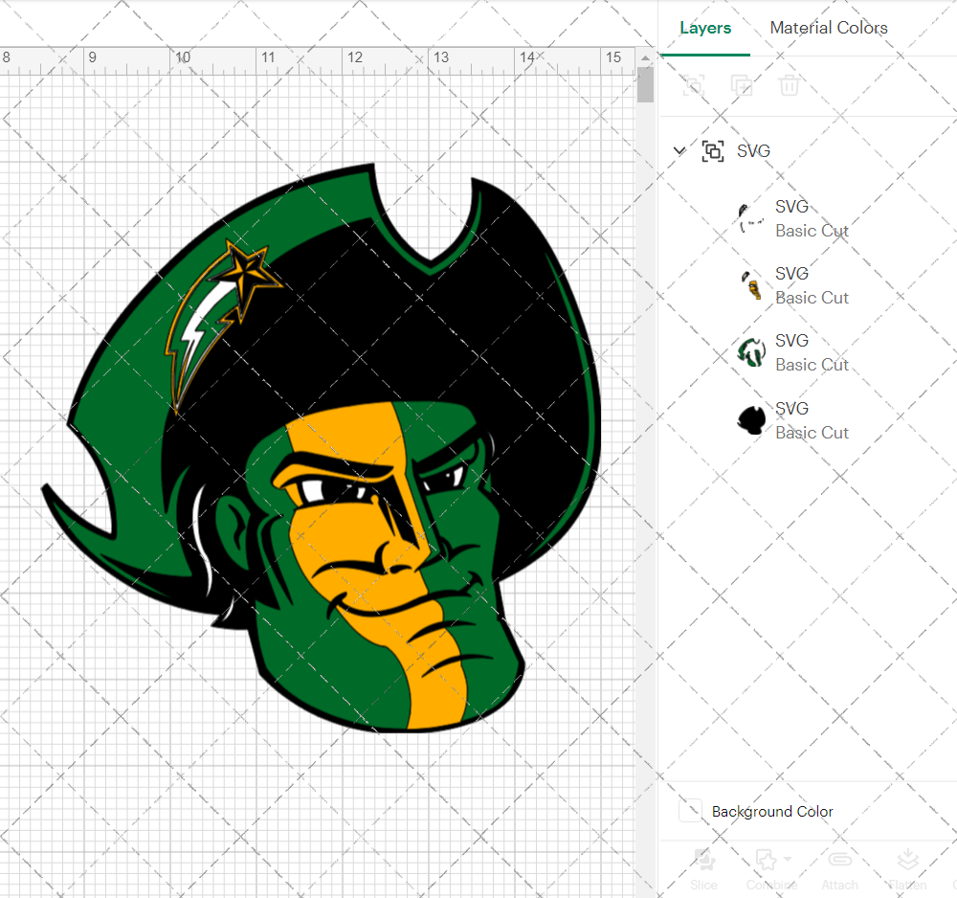
Task: Open the Material Colors tab
Action: (x=828, y=28)
